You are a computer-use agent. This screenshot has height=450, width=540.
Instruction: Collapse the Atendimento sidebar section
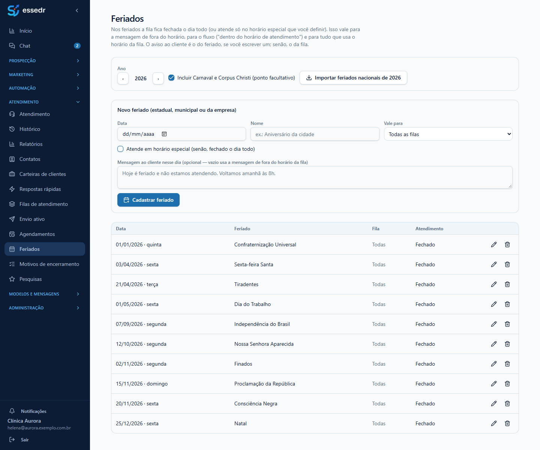[x=45, y=102]
